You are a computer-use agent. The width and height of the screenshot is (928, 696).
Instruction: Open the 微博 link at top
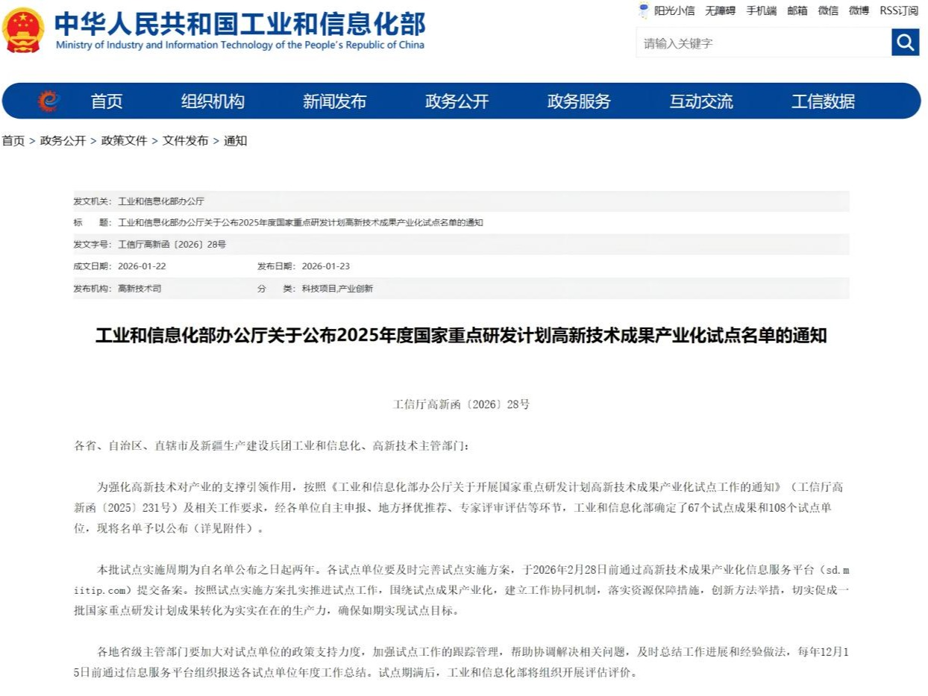point(859,10)
